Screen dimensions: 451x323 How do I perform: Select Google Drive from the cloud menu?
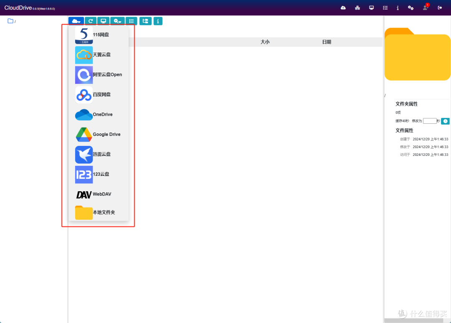(99, 134)
